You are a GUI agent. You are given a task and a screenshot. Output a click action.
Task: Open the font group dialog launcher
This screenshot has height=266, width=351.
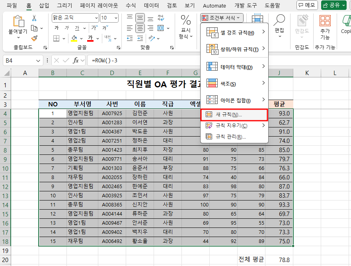point(119,48)
